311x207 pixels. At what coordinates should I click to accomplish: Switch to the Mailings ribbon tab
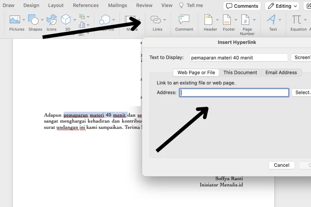[117, 5]
